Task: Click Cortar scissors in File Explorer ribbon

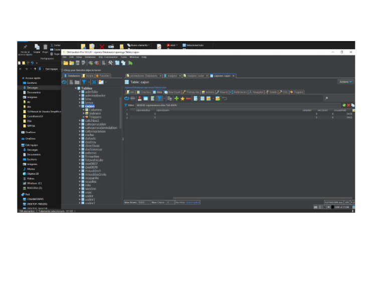Action: [56, 45]
